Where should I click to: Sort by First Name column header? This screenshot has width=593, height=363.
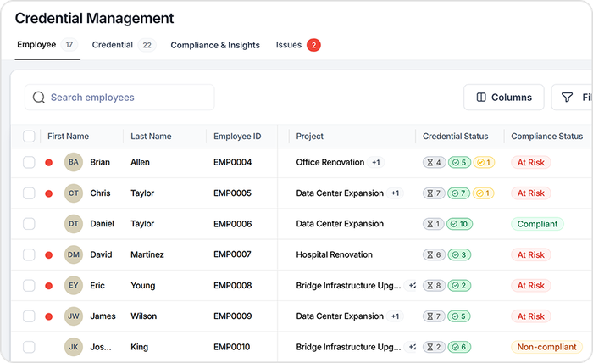pyautogui.click(x=68, y=137)
